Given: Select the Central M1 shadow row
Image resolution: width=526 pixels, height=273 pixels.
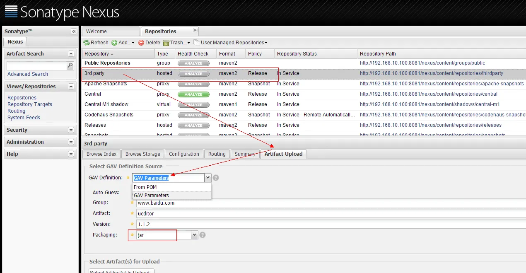Looking at the screenshot, I should coord(304,104).
